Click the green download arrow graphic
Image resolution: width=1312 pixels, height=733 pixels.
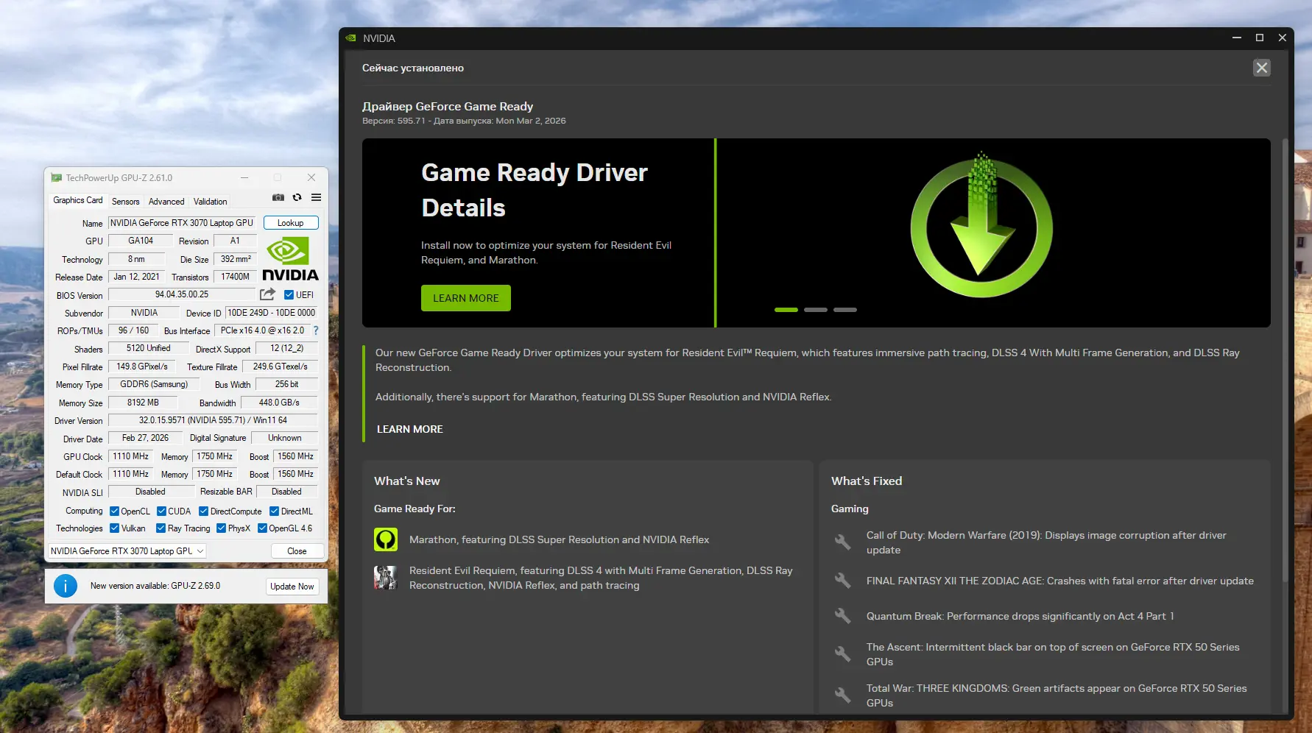click(981, 225)
